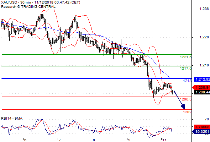Click date marker 8 on time axis

(x=94, y=140)
